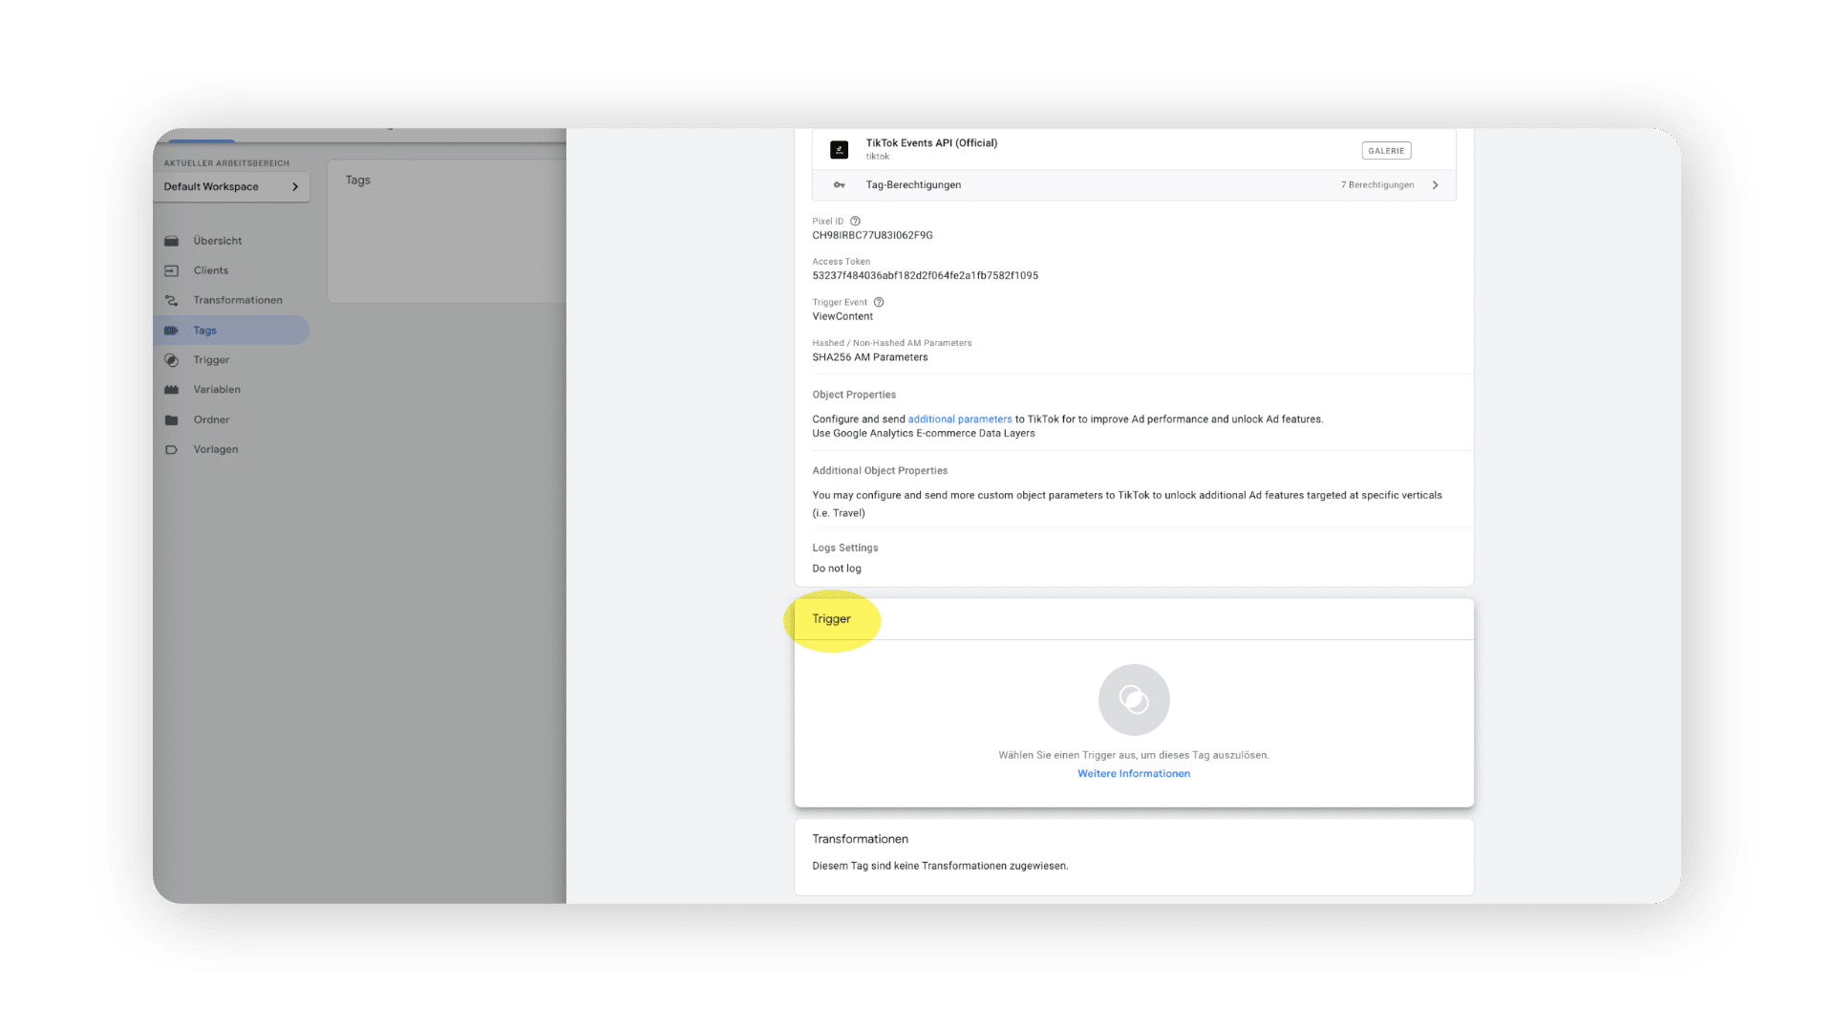This screenshot has height=1032, width=1834.
Task: Choose a trigger via the circle icon
Action: (1134, 699)
